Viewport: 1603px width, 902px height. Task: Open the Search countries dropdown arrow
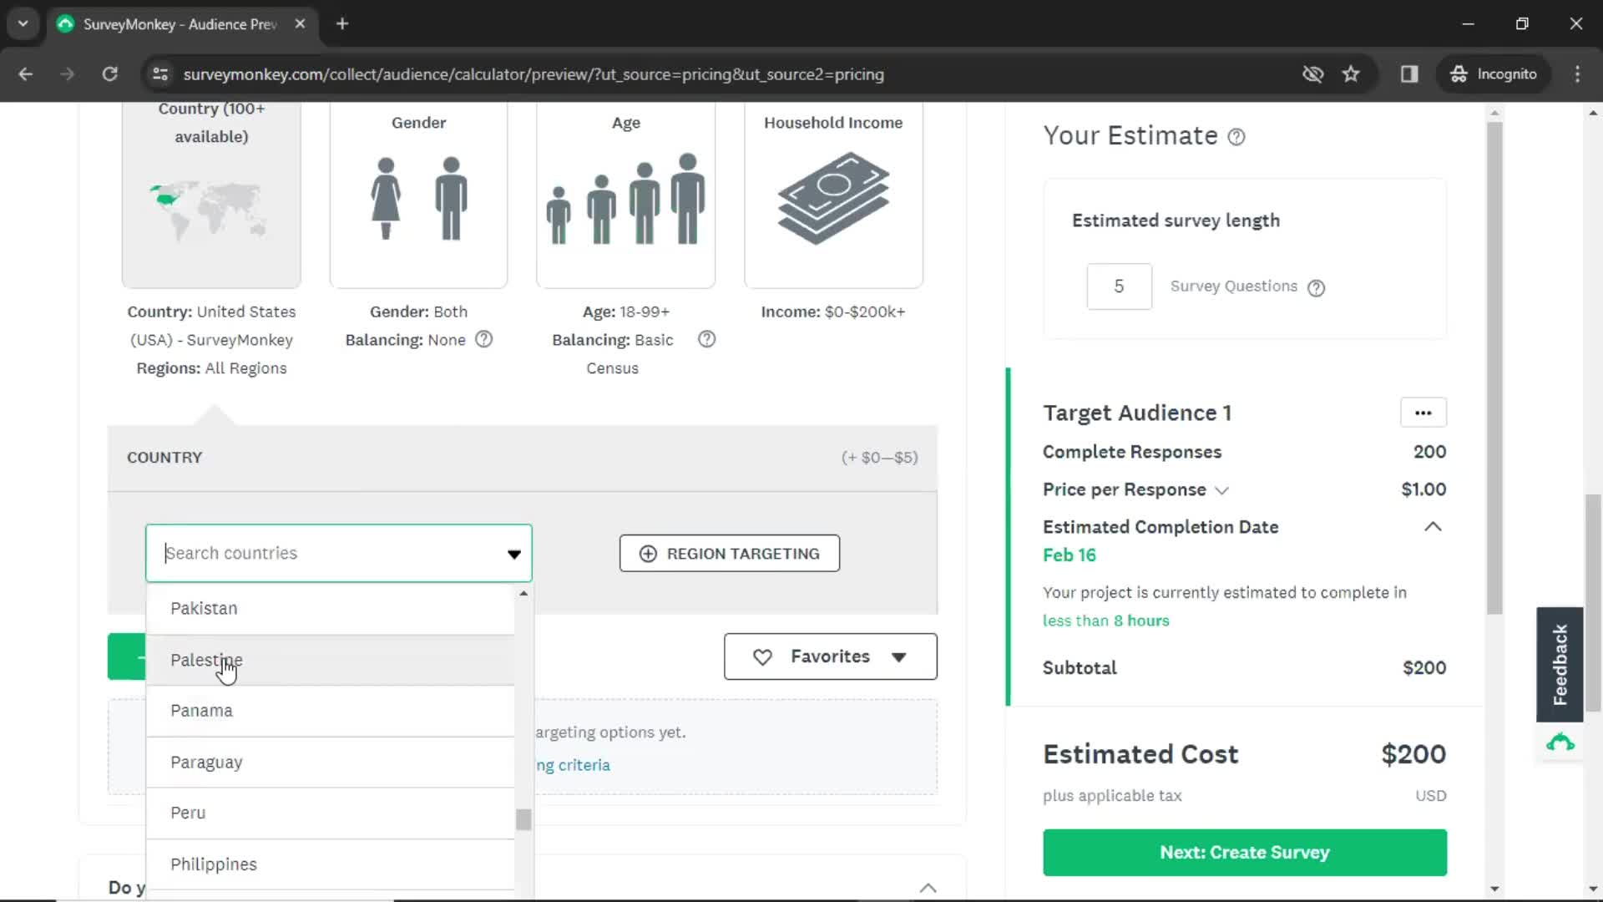(514, 554)
